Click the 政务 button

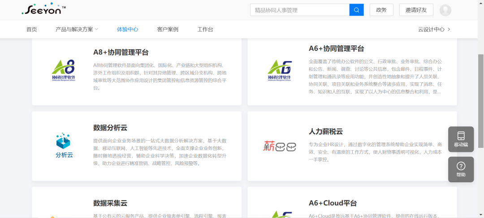pos(381,10)
